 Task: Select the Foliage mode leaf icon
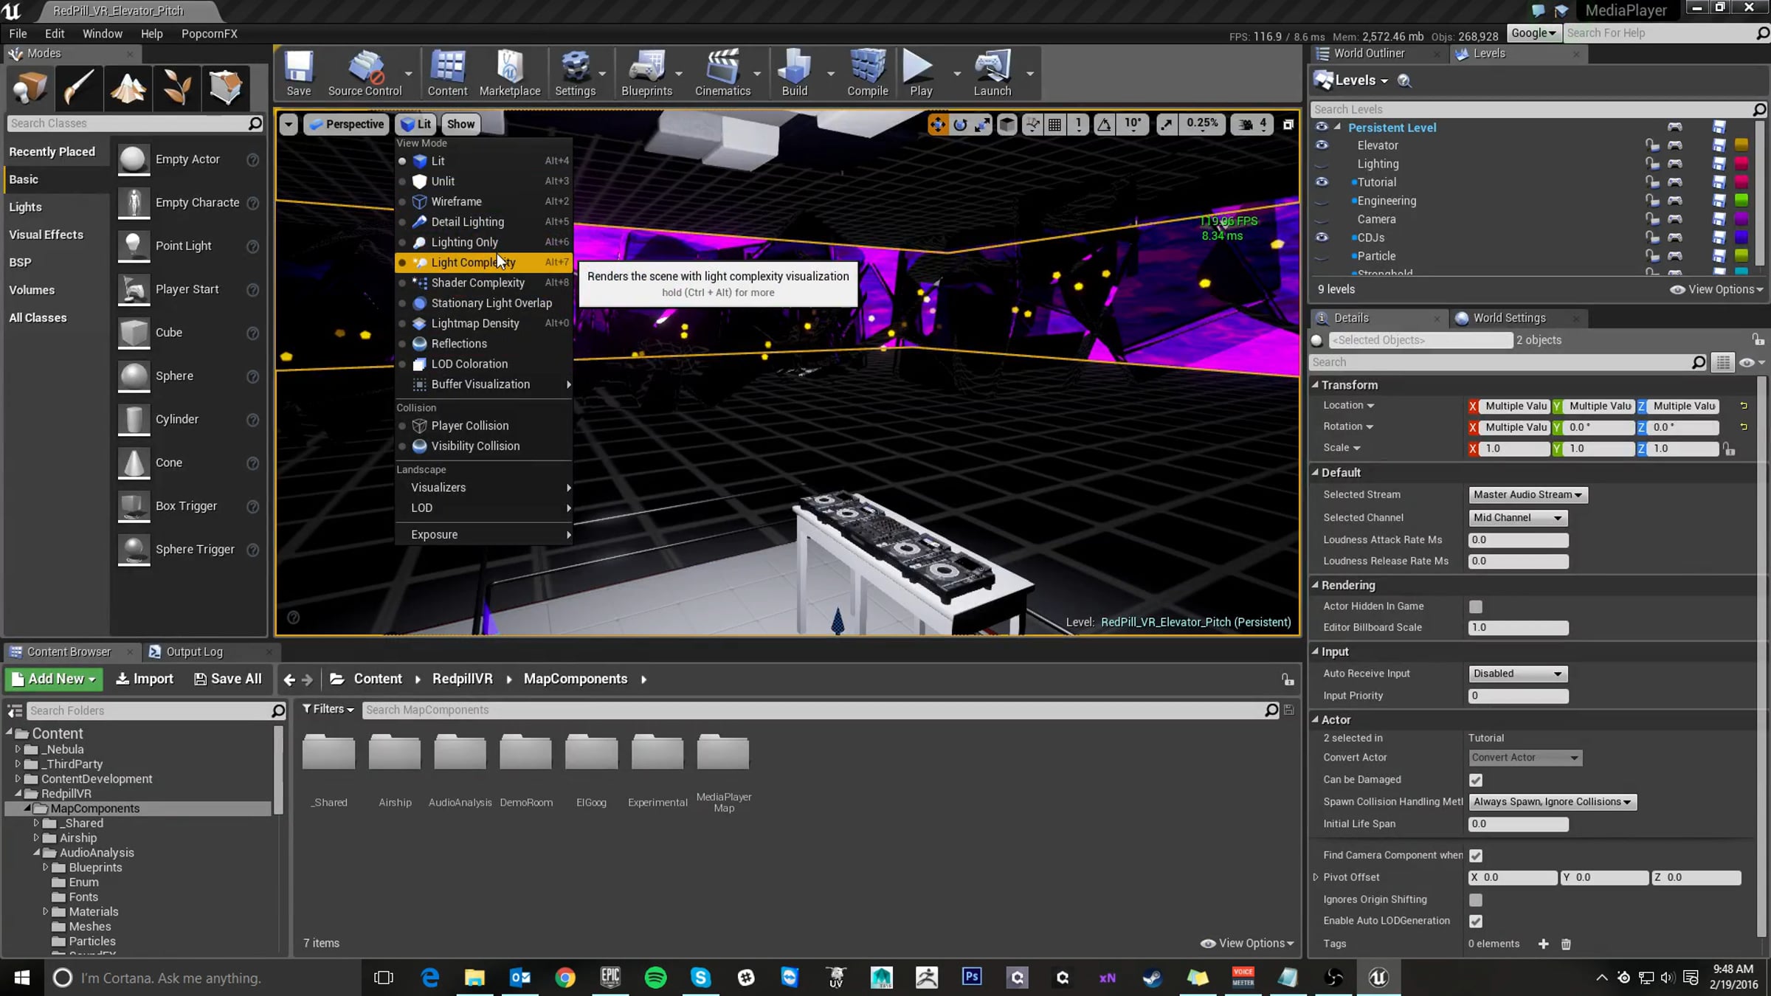[x=176, y=88]
